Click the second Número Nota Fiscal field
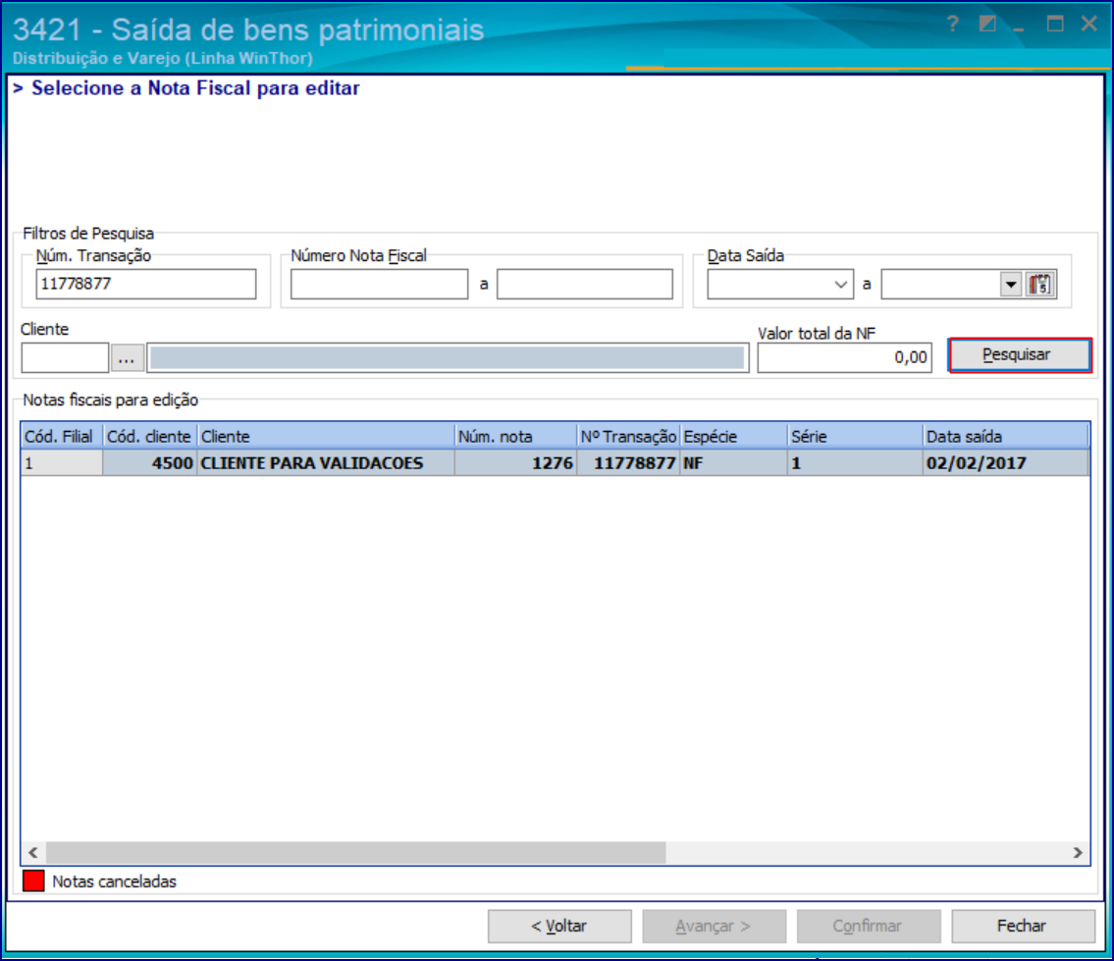The width and height of the screenshot is (1114, 961). click(585, 284)
